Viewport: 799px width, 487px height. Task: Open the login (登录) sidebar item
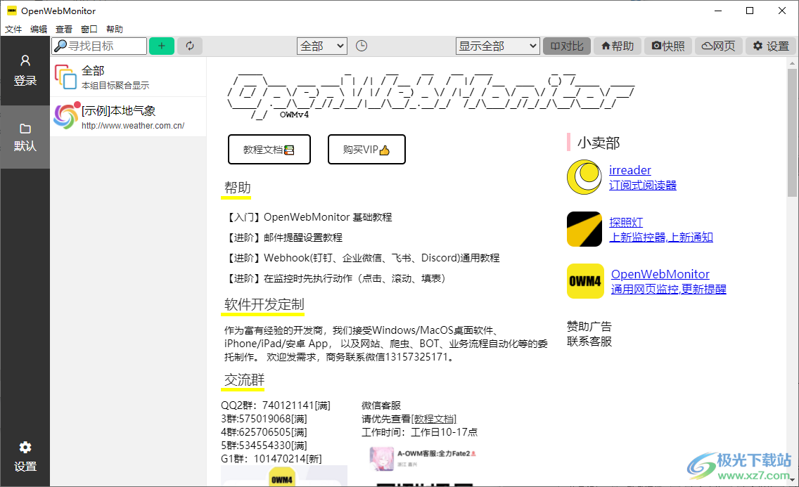pos(25,70)
